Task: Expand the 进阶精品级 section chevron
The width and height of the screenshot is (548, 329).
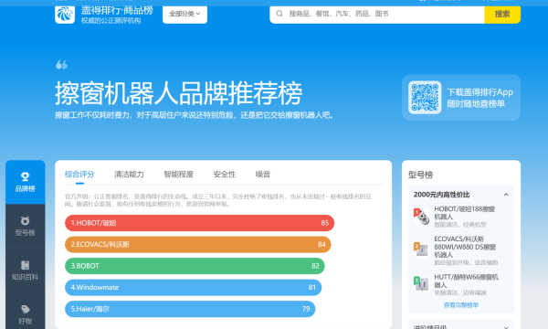Action: [x=506, y=327]
